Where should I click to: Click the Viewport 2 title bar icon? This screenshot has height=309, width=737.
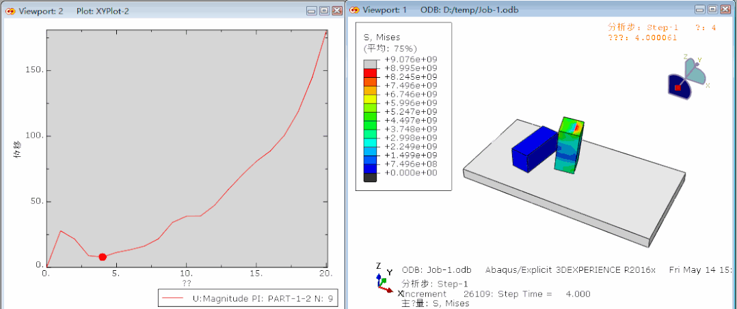(x=10, y=11)
